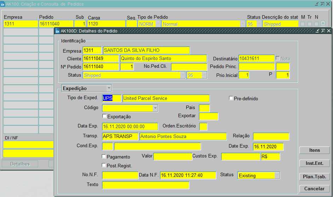Screen dimensions: 333x197
Task: Open the Expedição section dropdown
Action: (109, 88)
